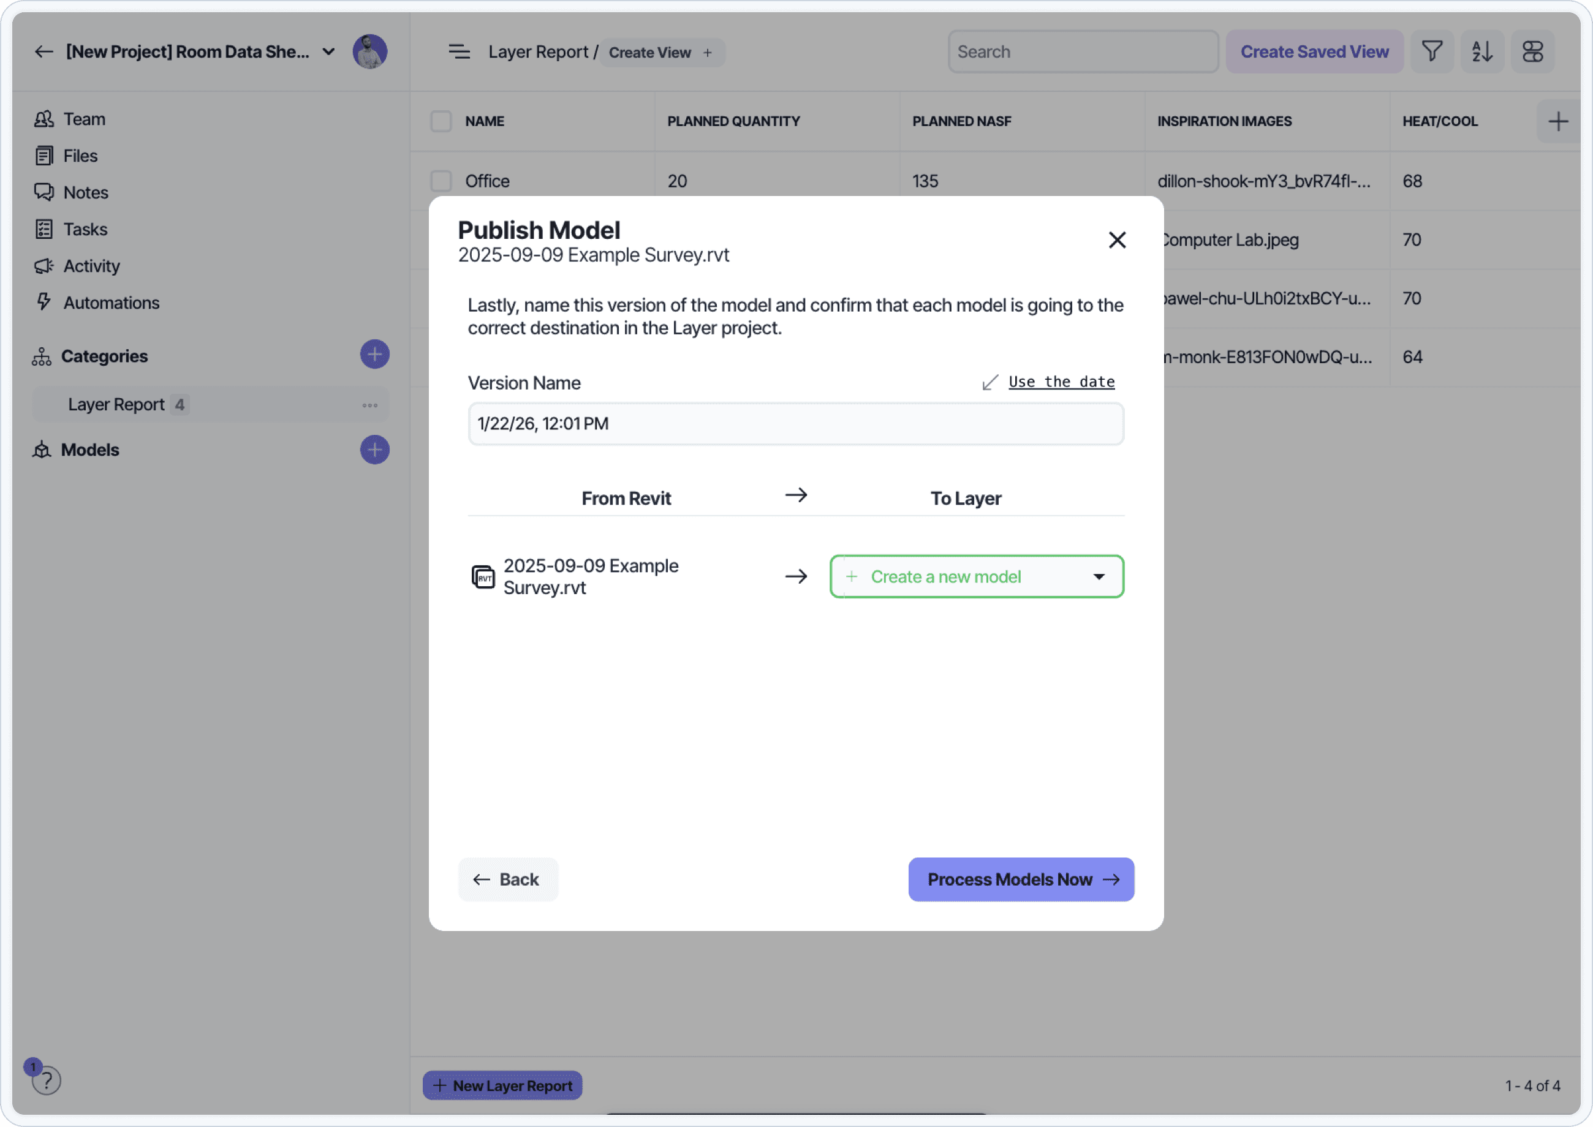Click the add column plus icon
1593x1127 pixels.
[x=1557, y=121]
